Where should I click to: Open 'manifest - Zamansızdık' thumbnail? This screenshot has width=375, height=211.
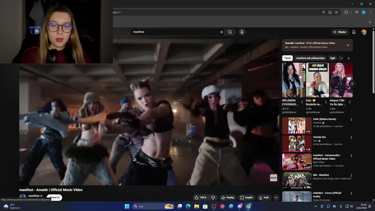(x=297, y=162)
